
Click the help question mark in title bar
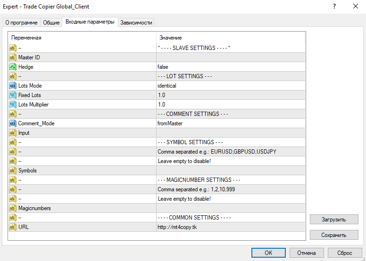click(334, 6)
